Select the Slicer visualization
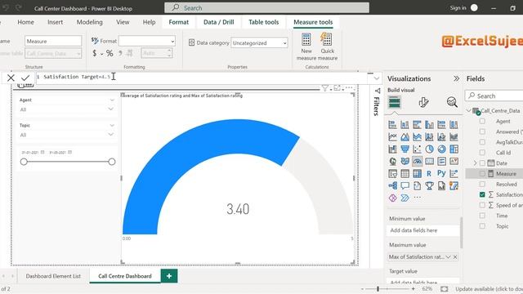 tap(392, 174)
